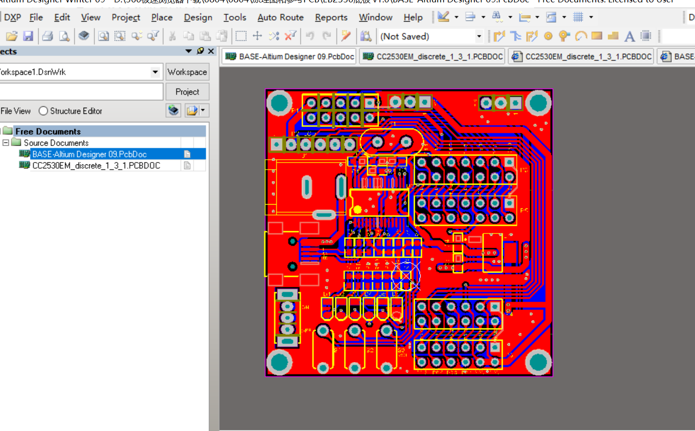Click the panel settings dropdown icon button
This screenshot has width=695, height=431.
[197, 111]
